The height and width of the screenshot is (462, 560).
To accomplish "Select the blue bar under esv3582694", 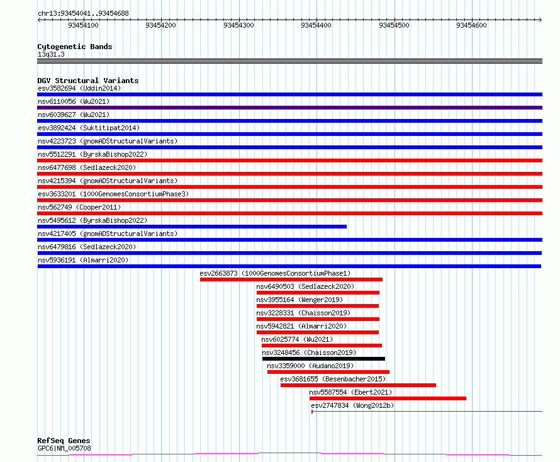I will coord(289,94).
